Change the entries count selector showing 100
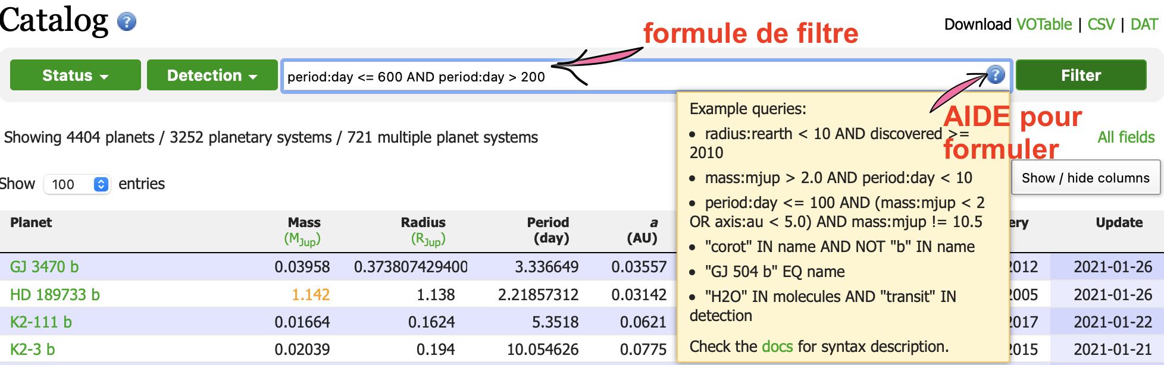This screenshot has height=365, width=1164. [x=77, y=184]
